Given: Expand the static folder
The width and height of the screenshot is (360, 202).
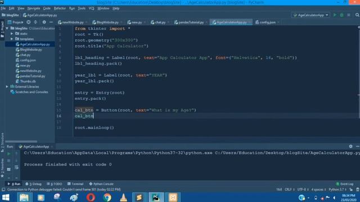Looking at the screenshot, I should point(12,34).
